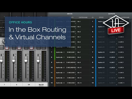The image size is (132, 99).
Task: Edit output custom name A LINE 11
Action: [121, 83]
